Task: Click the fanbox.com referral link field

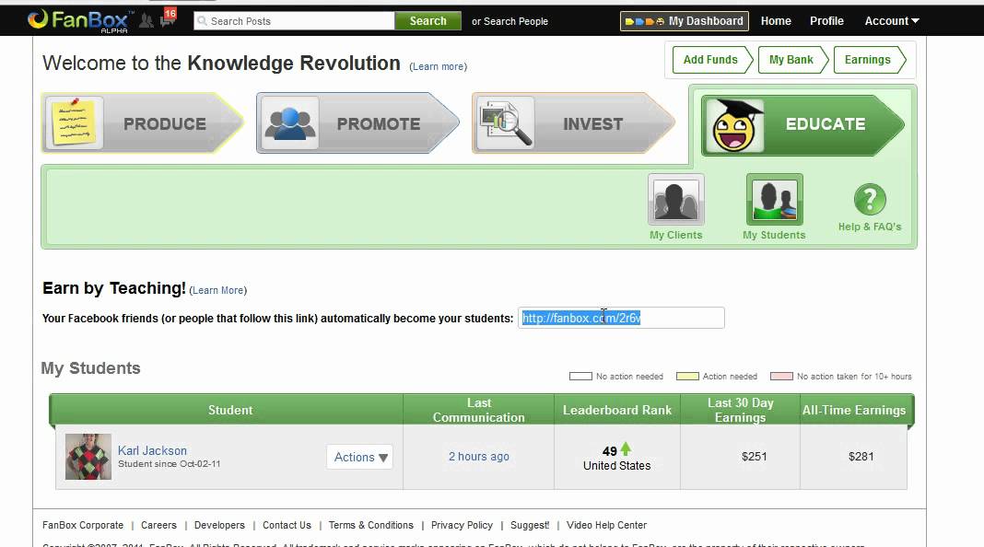Action: (x=621, y=318)
